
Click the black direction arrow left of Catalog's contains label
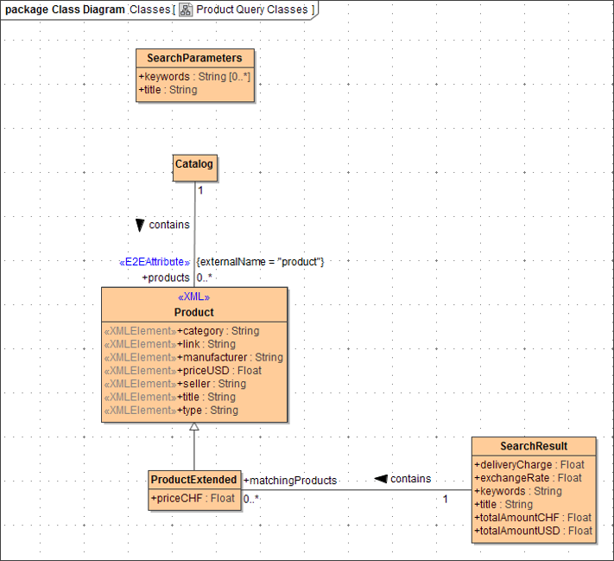(140, 225)
